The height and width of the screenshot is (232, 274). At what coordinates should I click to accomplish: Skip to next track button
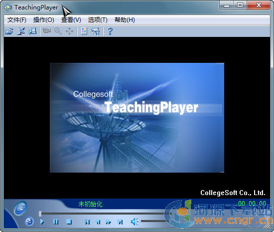(120, 222)
